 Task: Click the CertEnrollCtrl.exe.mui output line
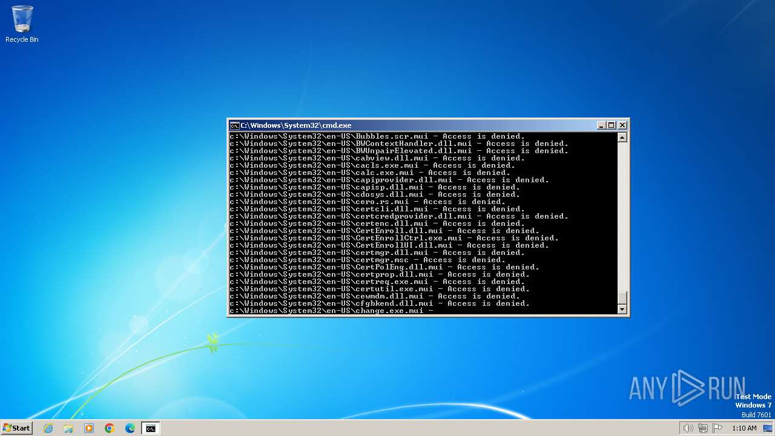pos(394,238)
